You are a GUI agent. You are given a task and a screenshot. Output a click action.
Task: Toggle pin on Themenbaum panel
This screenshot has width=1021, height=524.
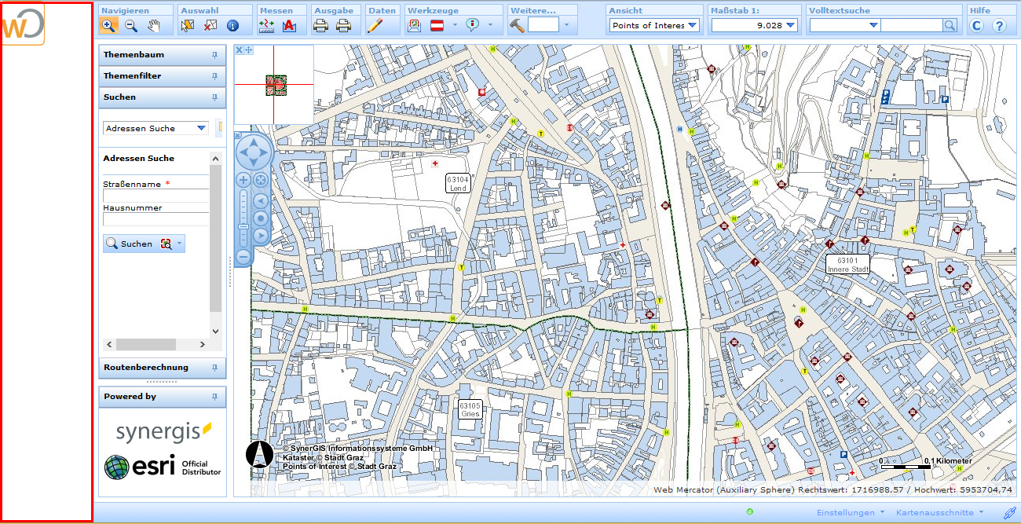pyautogui.click(x=214, y=55)
